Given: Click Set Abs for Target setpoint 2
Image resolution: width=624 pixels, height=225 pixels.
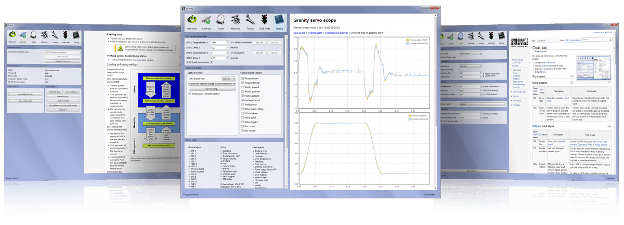Looking at the screenshot, I should 259,52.
